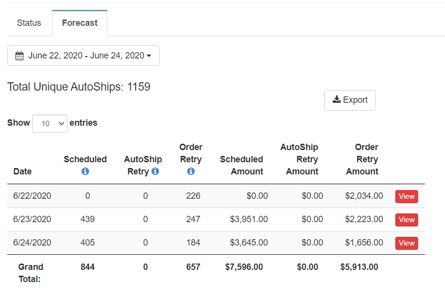Click the Total Unique AutoShips heading

coord(79,87)
